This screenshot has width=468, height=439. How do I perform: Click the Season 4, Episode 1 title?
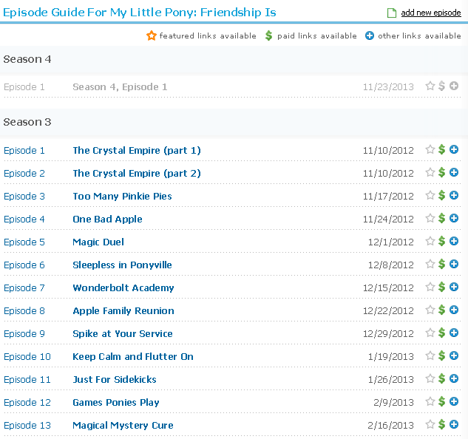[120, 87]
